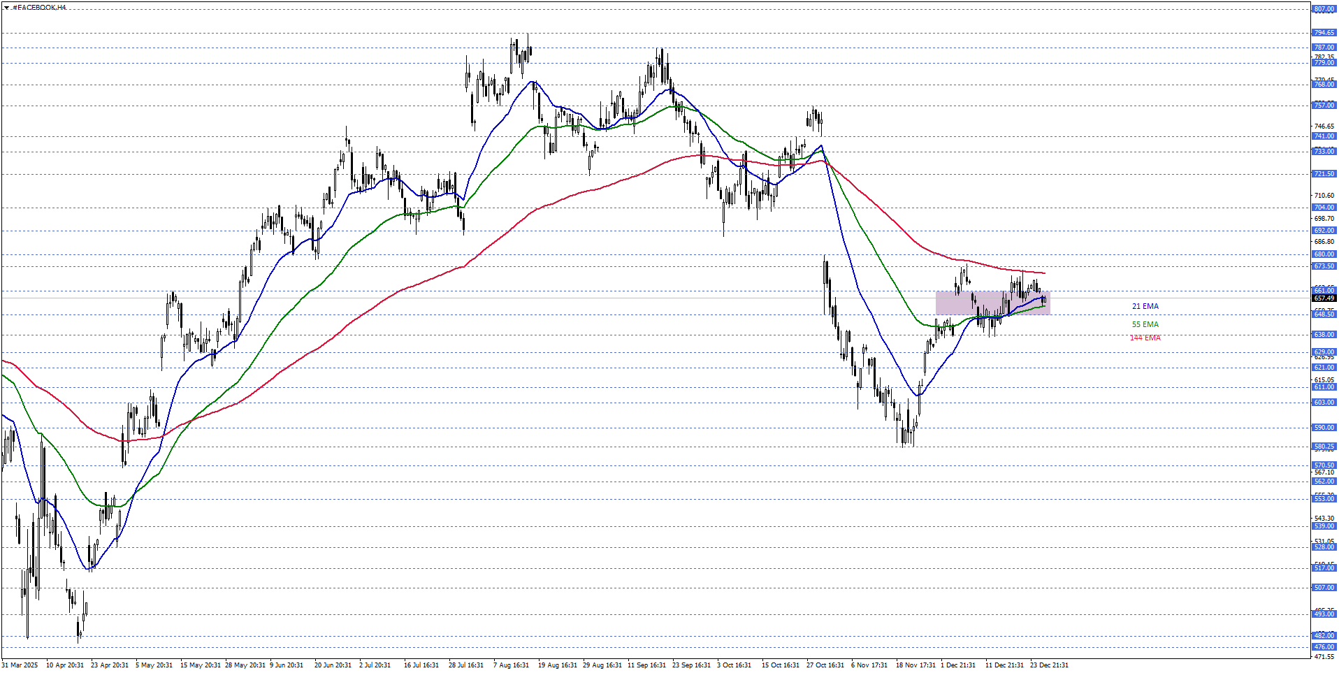Click the 27 Oct 16:31 time label
1339x673 pixels.
[x=825, y=665]
